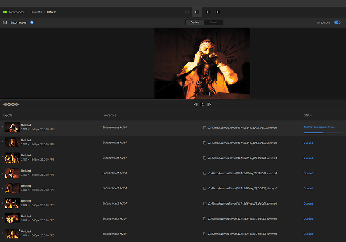Screen dimensions: 346x242
Task: Click the thumbnail of the seg38 export
Action: (x=12, y=203)
